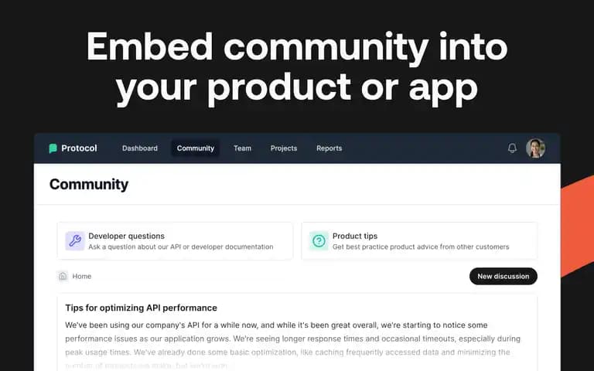
Task: Click the Home breadcrumb label
Action: 82,277
